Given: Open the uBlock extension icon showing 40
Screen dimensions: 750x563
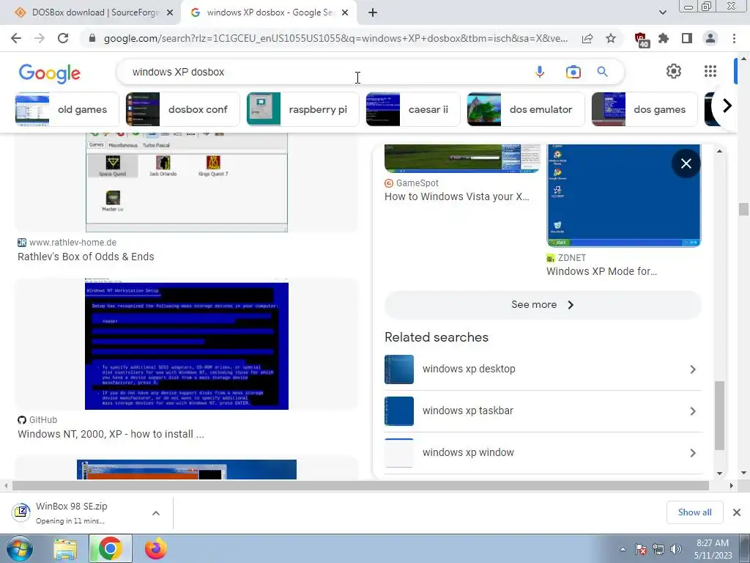Looking at the screenshot, I should (641, 40).
